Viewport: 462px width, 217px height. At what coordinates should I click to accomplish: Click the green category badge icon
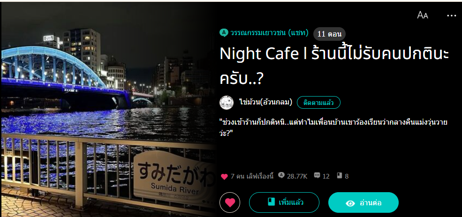(x=224, y=33)
